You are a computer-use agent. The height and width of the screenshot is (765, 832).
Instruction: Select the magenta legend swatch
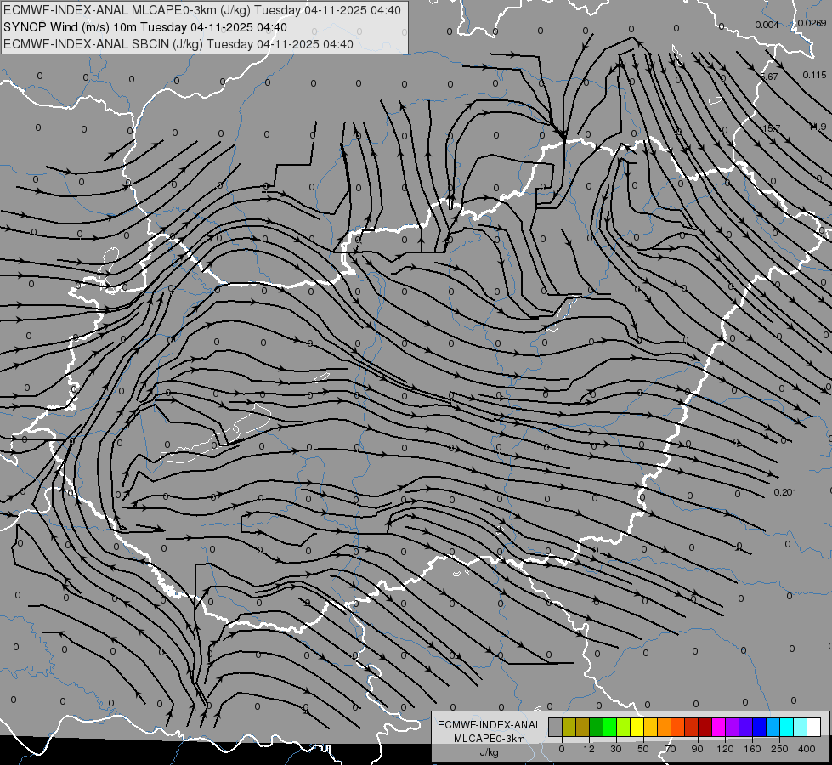(719, 728)
